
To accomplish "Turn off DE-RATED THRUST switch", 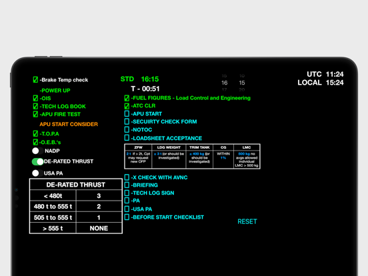I will coord(38,162).
